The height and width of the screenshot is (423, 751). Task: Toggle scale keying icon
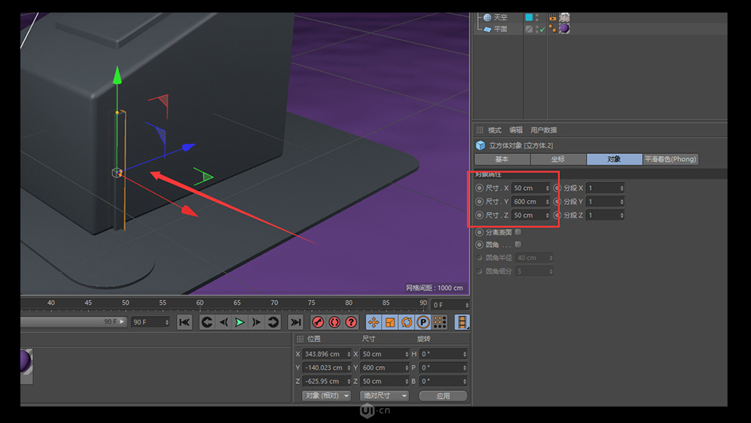(x=390, y=322)
